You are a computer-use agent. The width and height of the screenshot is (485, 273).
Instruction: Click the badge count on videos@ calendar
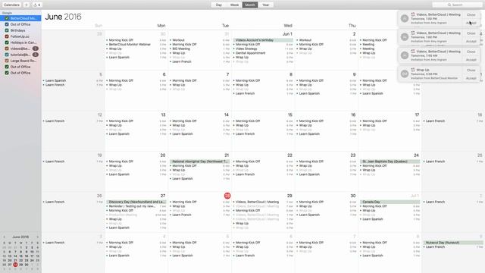point(36,49)
